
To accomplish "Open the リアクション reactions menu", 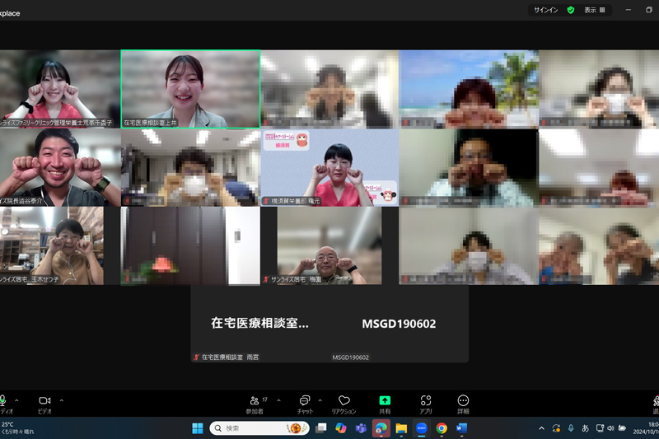I will [x=344, y=402].
